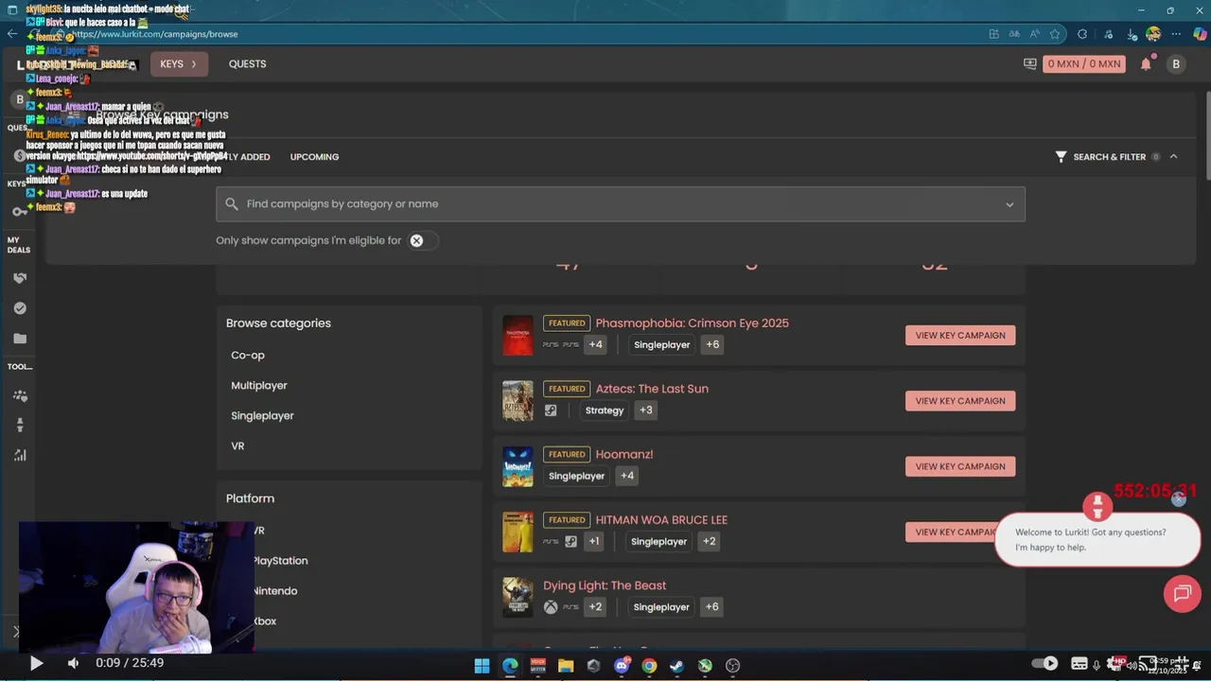1211x681 pixels.
Task: Open the Copilot icon in Edge
Action: [x=1199, y=34]
